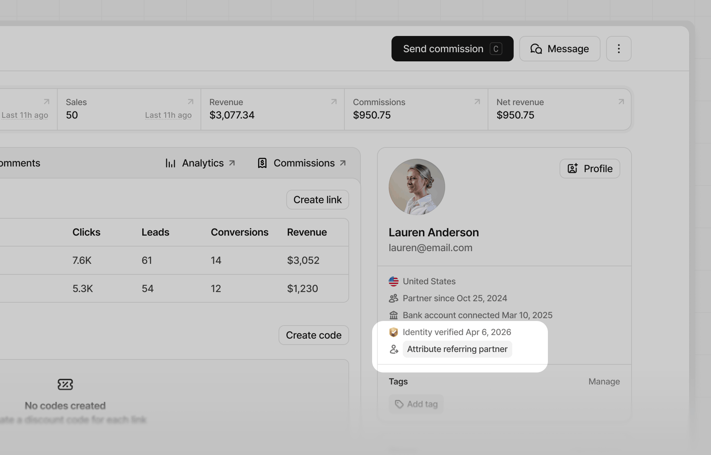The height and width of the screenshot is (455, 711).
Task: Click Lauren Anderson's avatar photo
Action: tap(417, 187)
